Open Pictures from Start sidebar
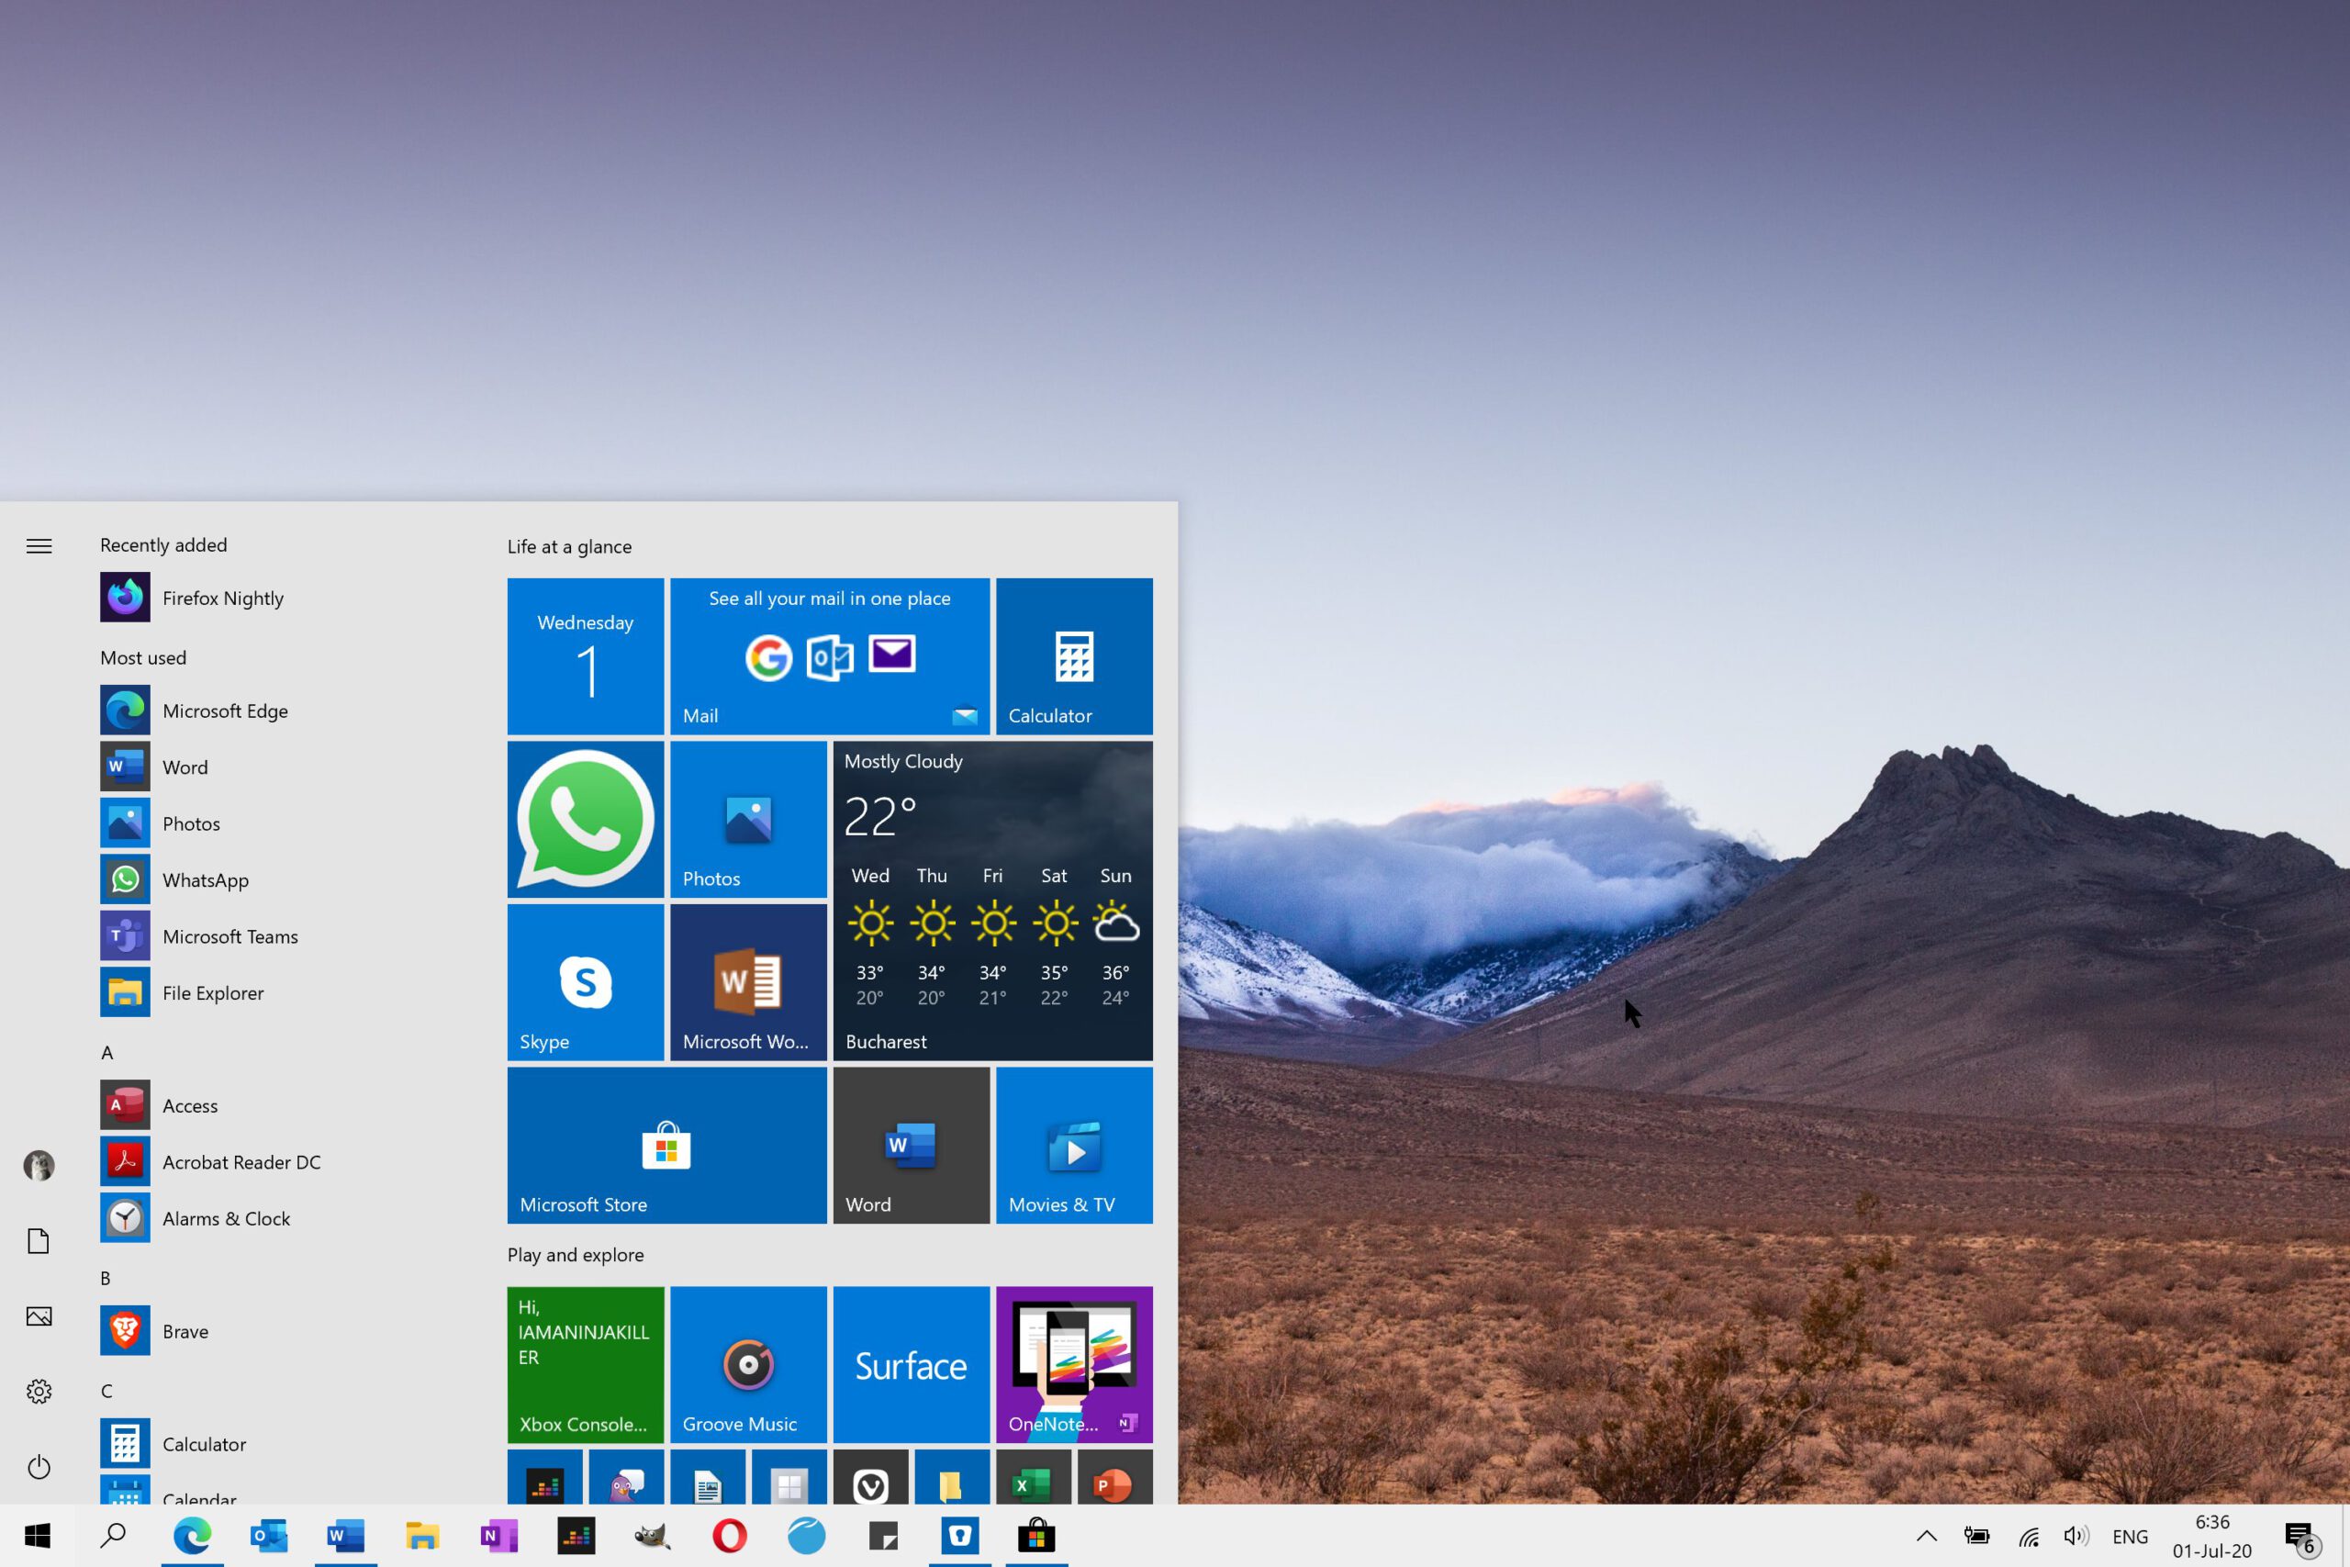Screen dimensions: 2350x1567 click(x=39, y=1316)
